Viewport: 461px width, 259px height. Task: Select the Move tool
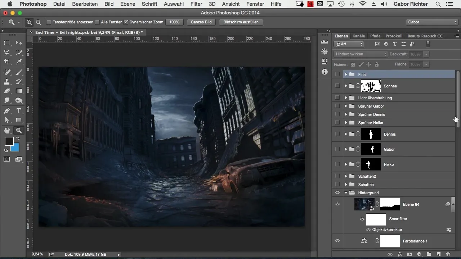pyautogui.click(x=19, y=43)
